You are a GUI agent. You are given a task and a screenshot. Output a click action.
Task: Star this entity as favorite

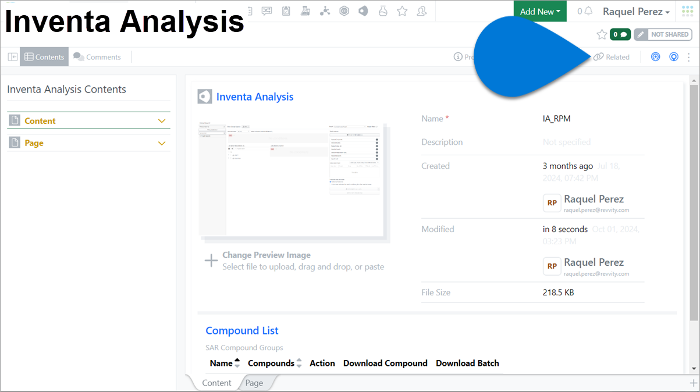[602, 34]
